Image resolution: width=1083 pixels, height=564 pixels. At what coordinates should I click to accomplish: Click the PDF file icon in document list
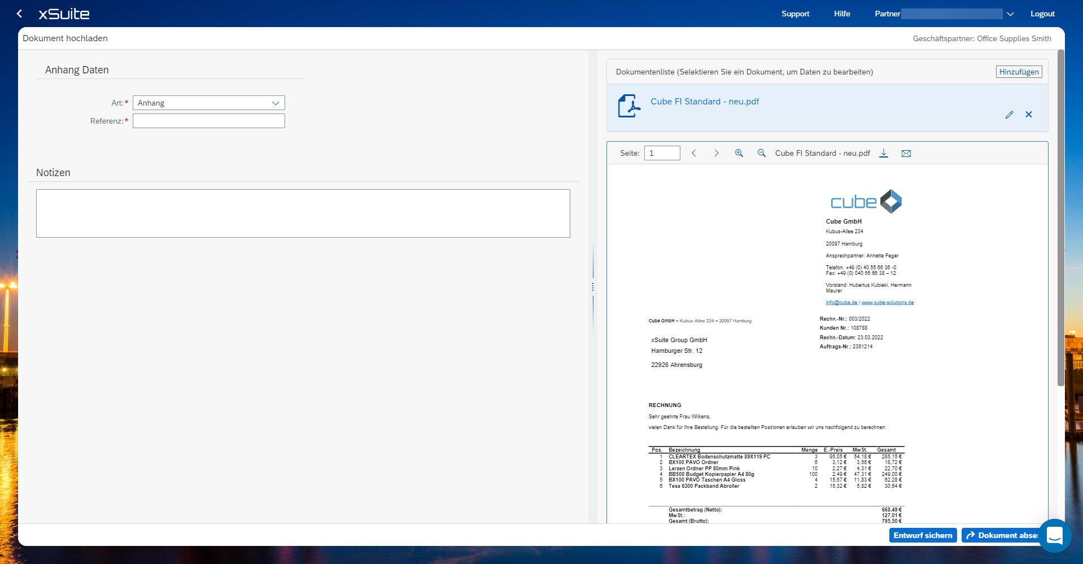pyautogui.click(x=629, y=106)
